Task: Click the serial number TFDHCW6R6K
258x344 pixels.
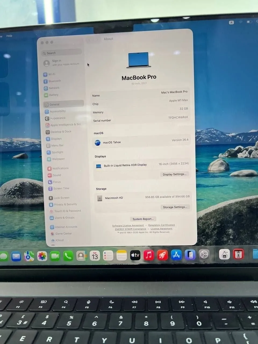Action: [178, 117]
